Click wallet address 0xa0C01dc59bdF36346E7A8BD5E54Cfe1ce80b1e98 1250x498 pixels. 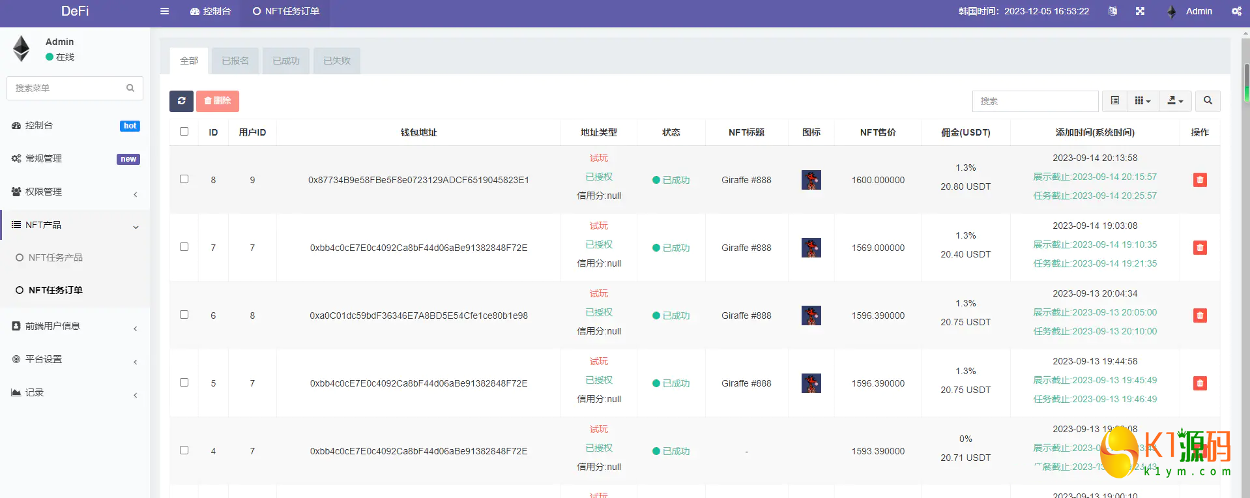click(x=418, y=315)
